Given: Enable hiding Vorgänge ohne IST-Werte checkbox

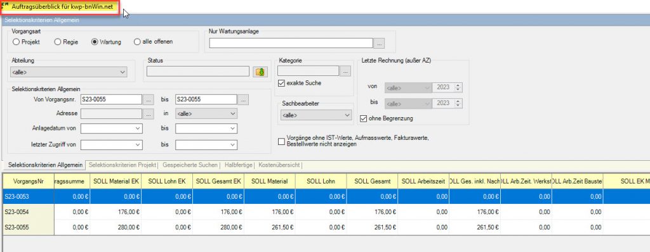Looking at the screenshot, I should (x=282, y=142).
